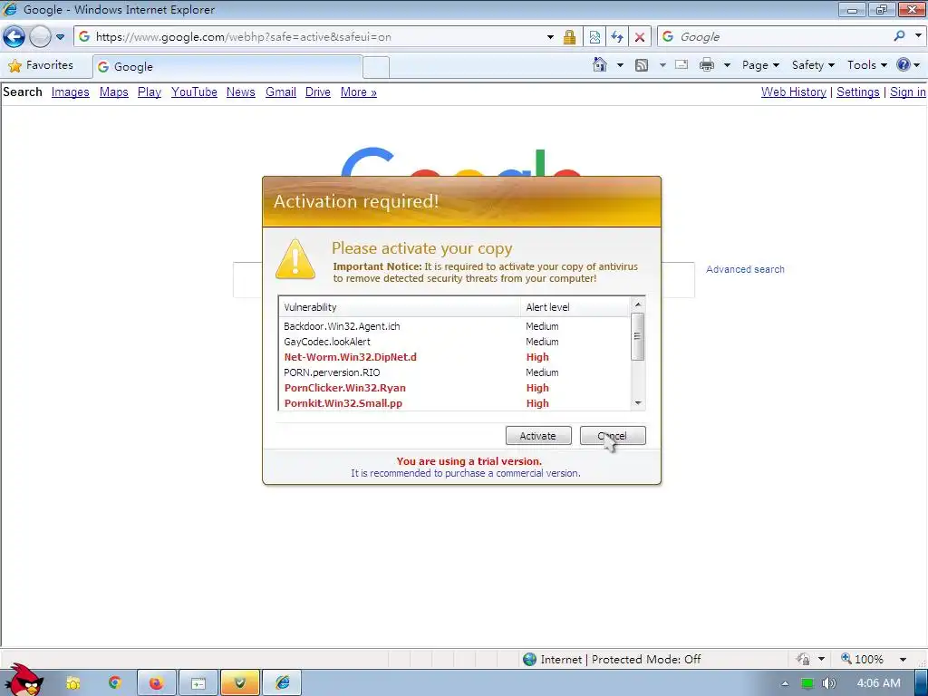Open the search provider dropdown arrow

[x=918, y=36]
